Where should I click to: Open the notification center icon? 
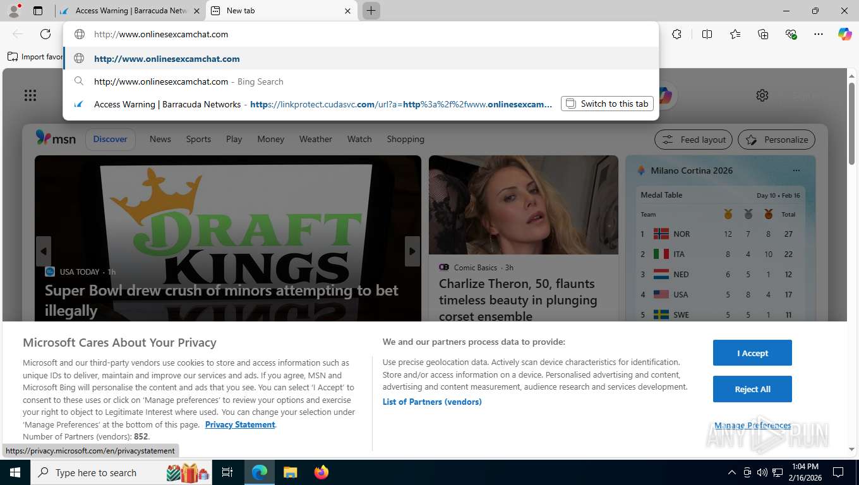838,472
